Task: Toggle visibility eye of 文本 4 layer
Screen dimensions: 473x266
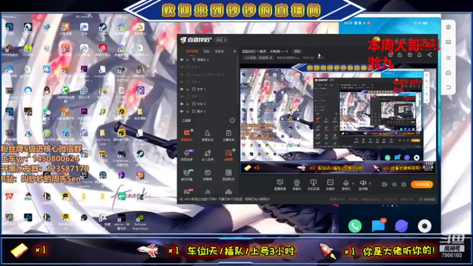Action: (x=182, y=82)
